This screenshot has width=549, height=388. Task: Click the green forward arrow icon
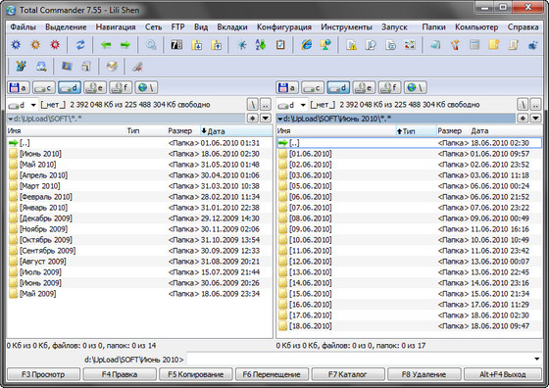click(125, 45)
